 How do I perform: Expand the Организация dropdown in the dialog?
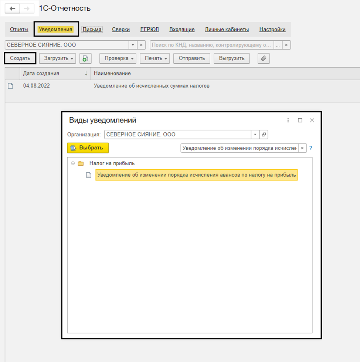tap(255, 134)
